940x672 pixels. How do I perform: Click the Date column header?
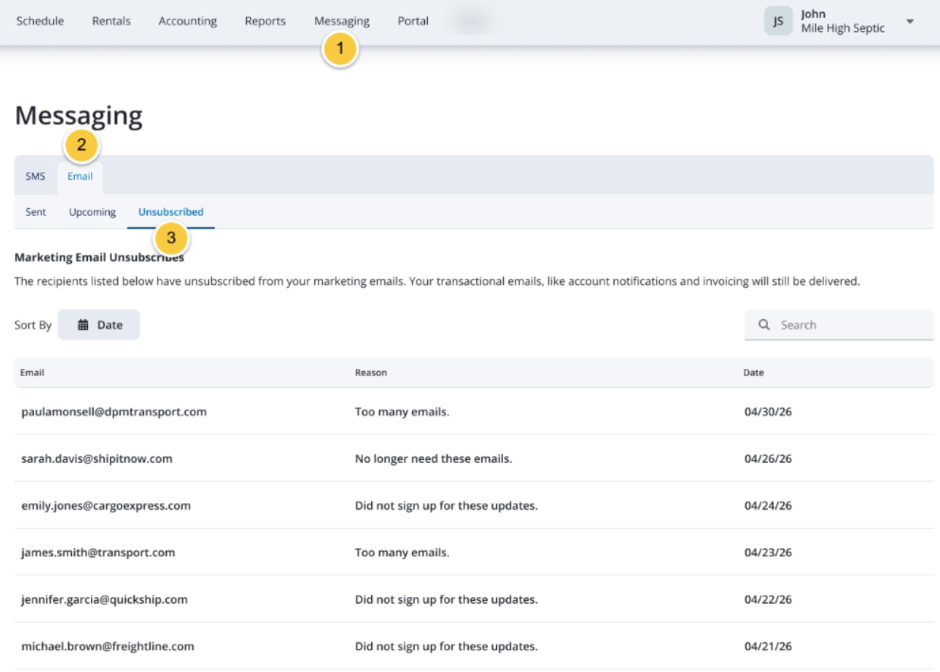(754, 373)
